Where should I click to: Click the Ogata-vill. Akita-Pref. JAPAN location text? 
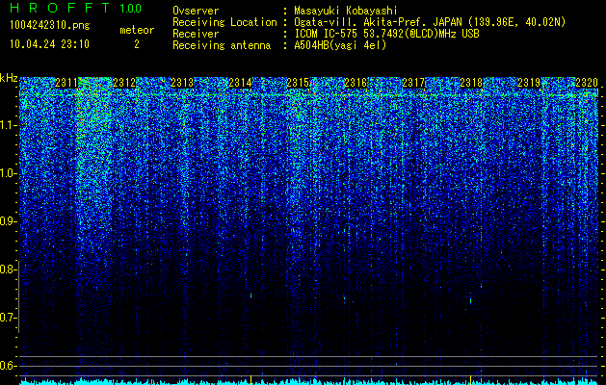tap(430, 22)
